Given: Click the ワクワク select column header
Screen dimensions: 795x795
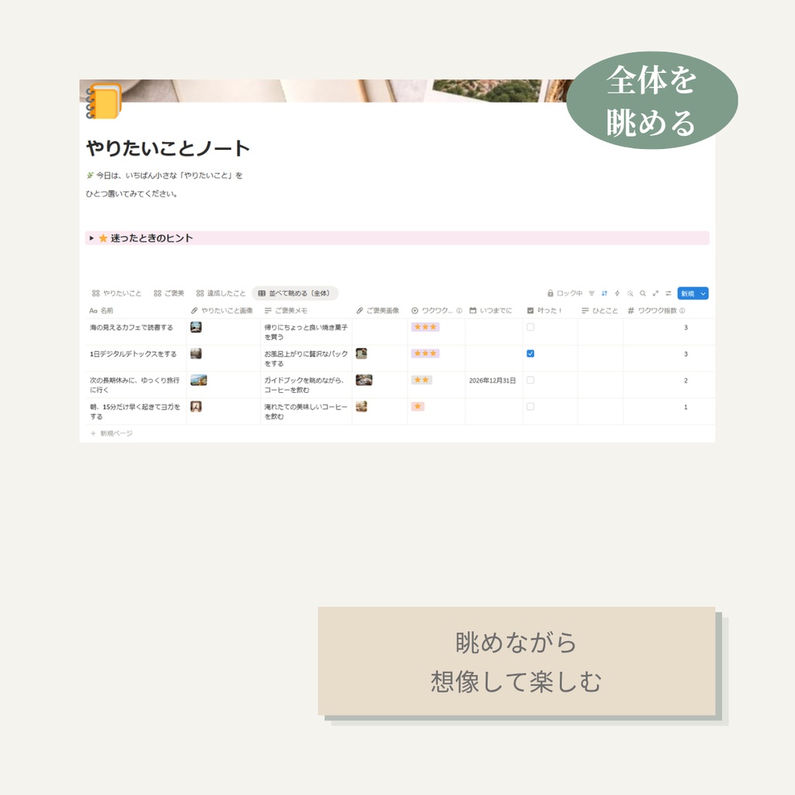Looking at the screenshot, I should [432, 311].
